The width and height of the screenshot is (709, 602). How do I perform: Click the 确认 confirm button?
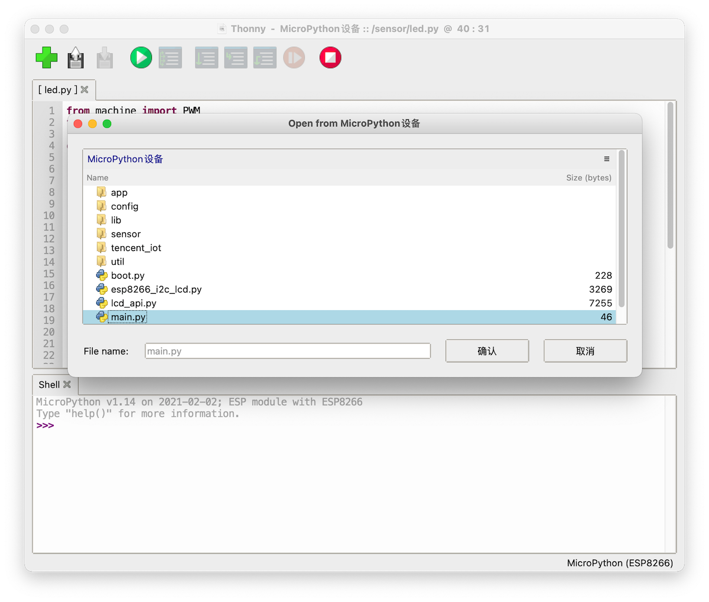click(487, 351)
